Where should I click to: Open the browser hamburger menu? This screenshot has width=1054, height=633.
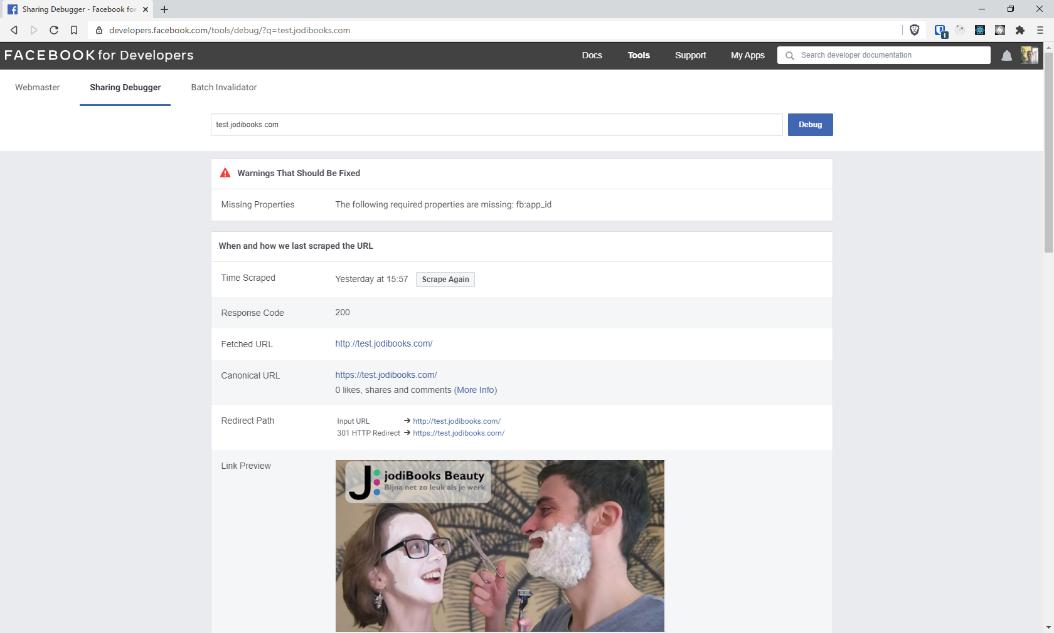pyautogui.click(x=1040, y=30)
